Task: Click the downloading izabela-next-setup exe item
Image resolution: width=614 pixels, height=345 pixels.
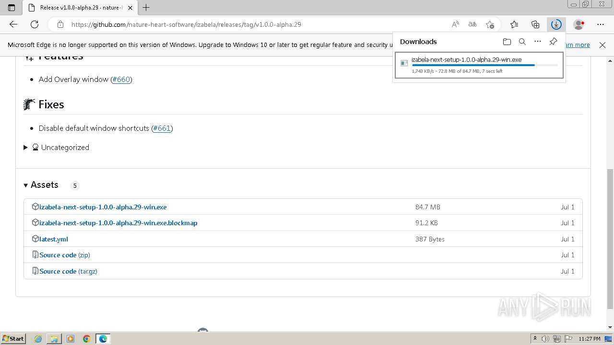Action: click(479, 66)
